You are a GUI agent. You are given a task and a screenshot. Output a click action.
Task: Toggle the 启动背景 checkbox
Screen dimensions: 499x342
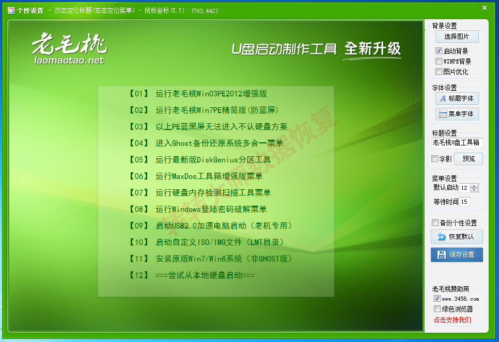(x=439, y=51)
